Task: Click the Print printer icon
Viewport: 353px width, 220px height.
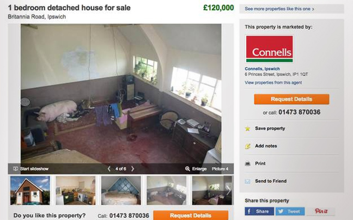Action: [248, 163]
